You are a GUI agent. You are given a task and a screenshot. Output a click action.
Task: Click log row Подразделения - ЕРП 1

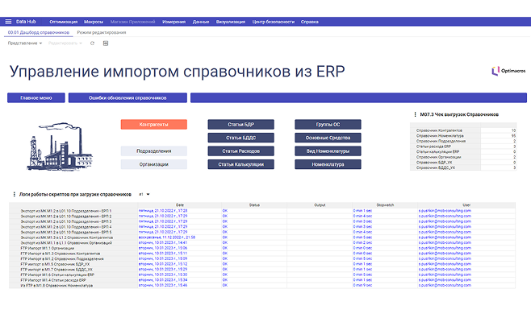pos(262,211)
